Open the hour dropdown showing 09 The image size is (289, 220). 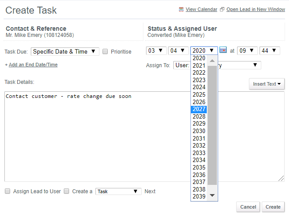pos(247,50)
